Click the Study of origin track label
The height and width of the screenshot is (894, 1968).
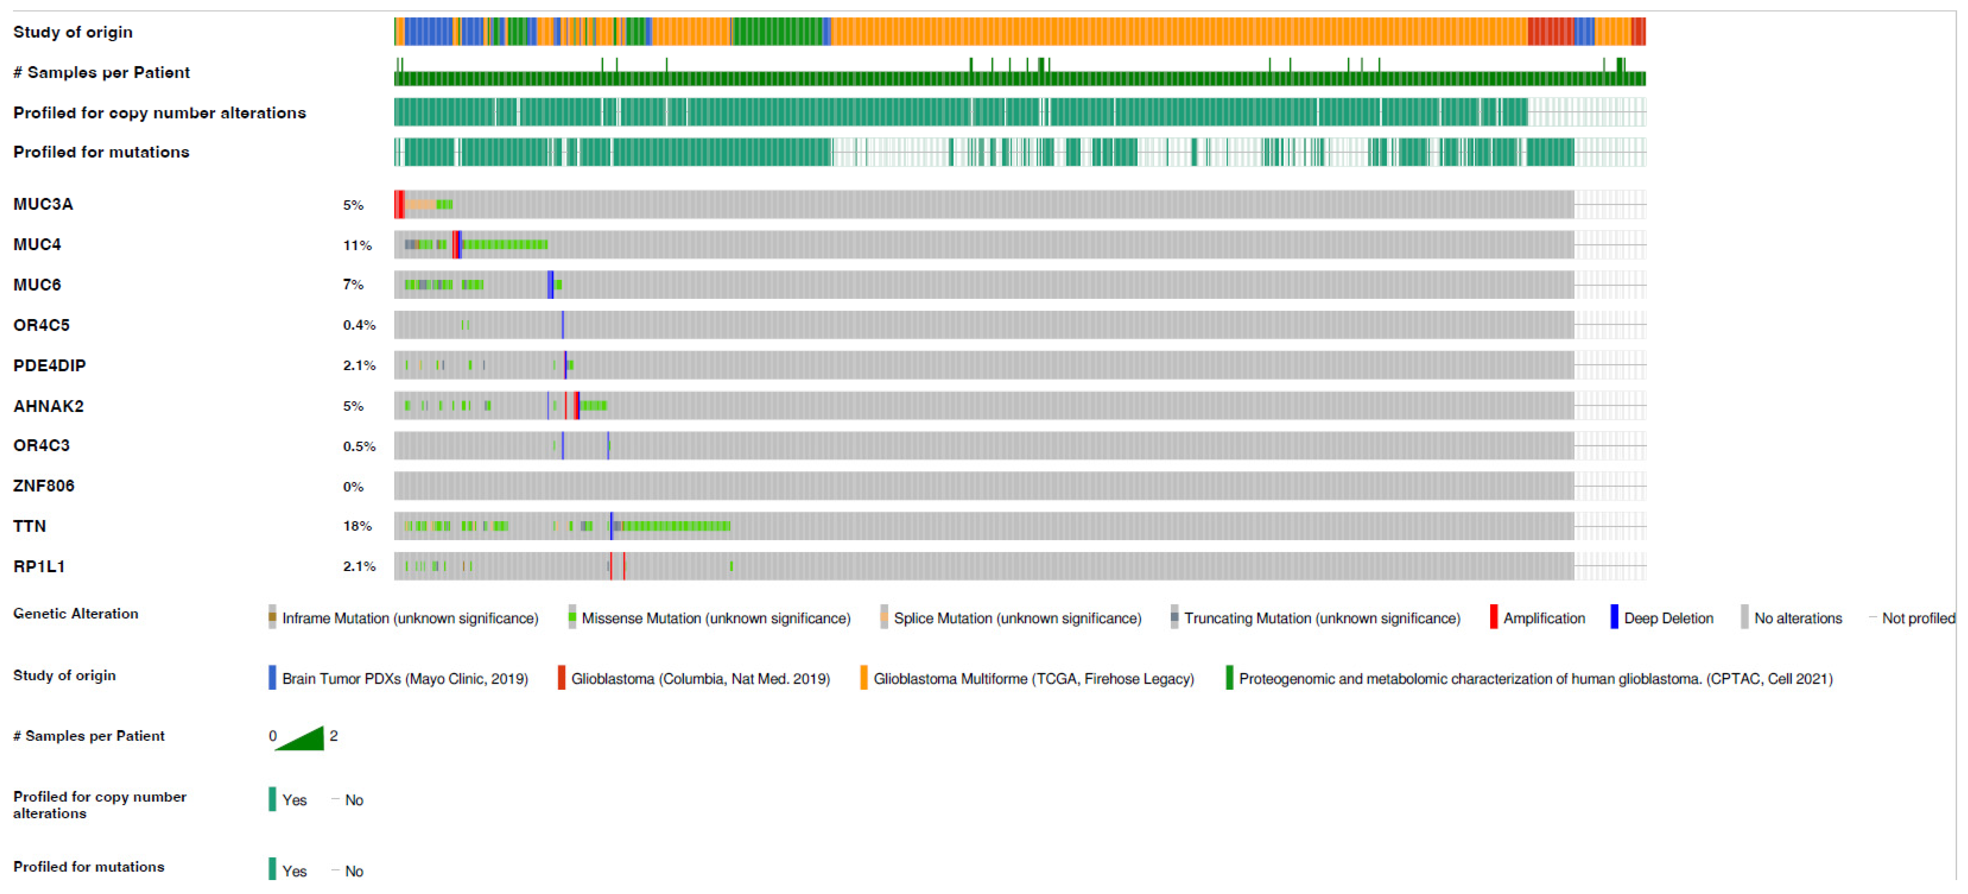(73, 32)
